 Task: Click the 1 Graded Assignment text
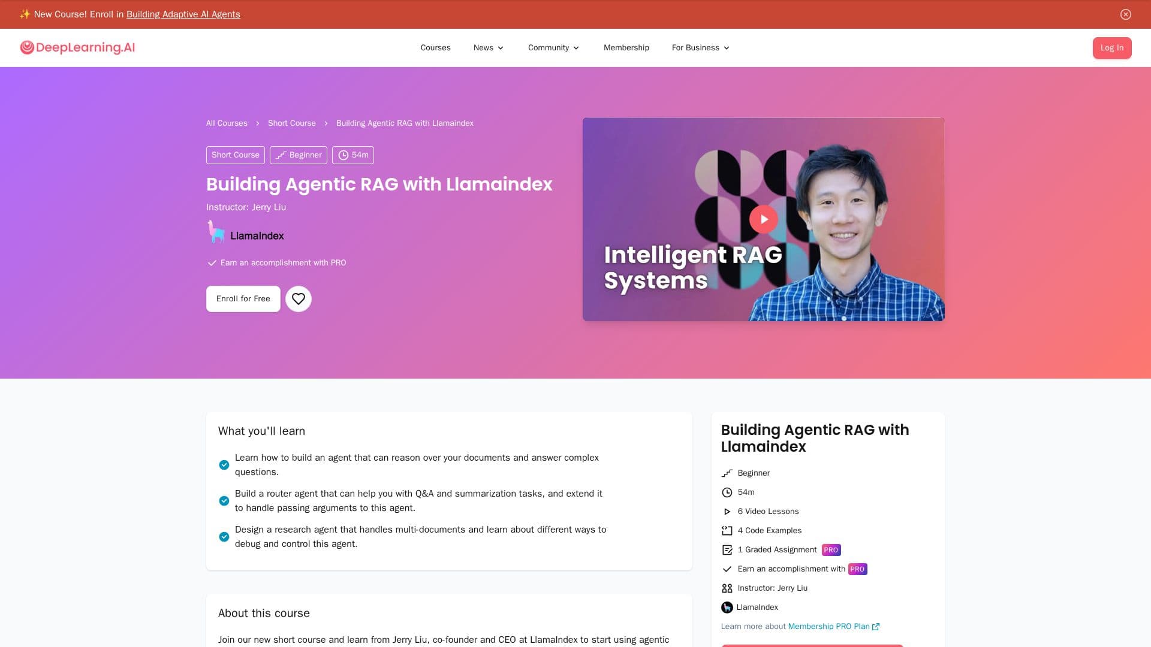tap(777, 550)
